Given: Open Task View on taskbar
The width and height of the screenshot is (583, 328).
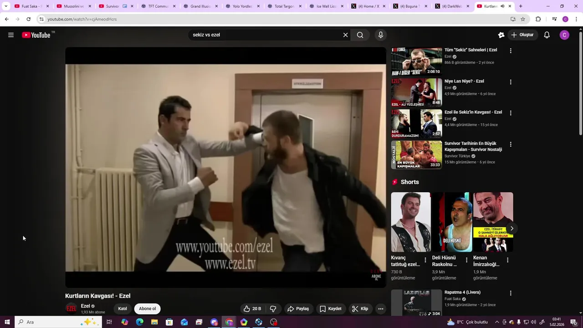Looking at the screenshot, I should 109,322.
